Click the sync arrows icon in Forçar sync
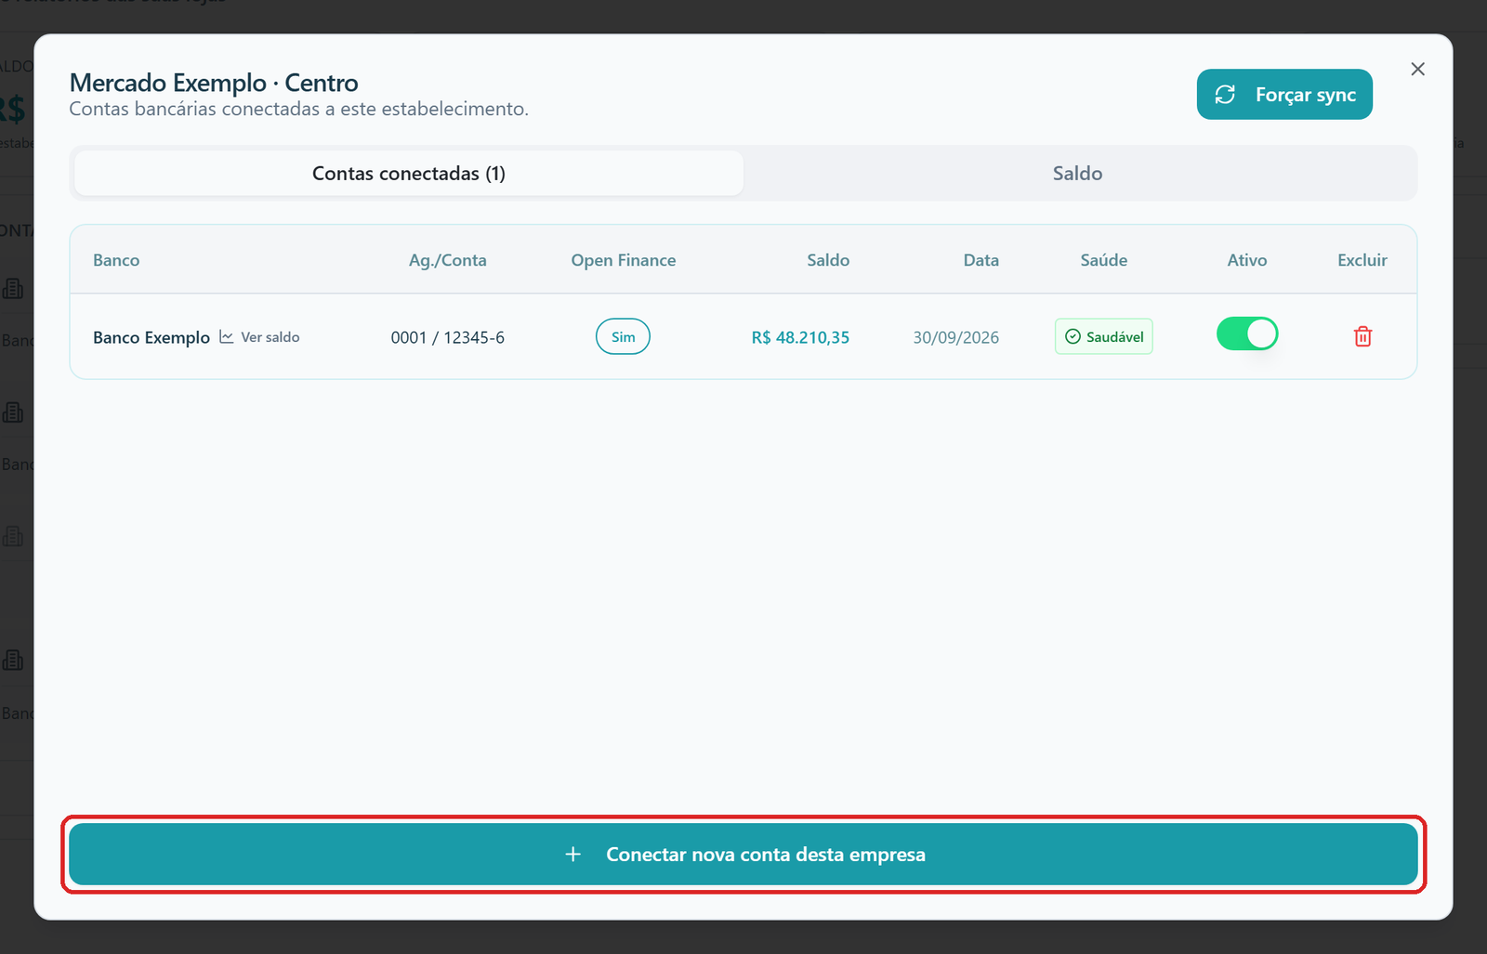 [1225, 95]
